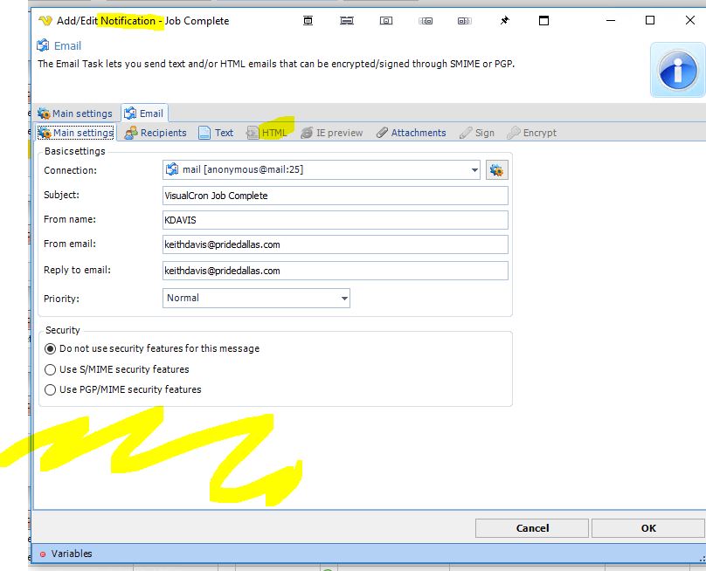The width and height of the screenshot is (706, 571).
Task: Click the blue info icon
Action: point(677,71)
